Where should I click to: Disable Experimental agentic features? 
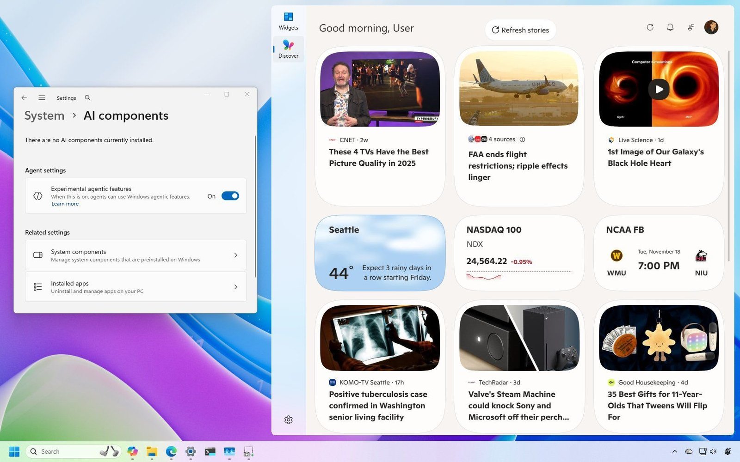[230, 196]
